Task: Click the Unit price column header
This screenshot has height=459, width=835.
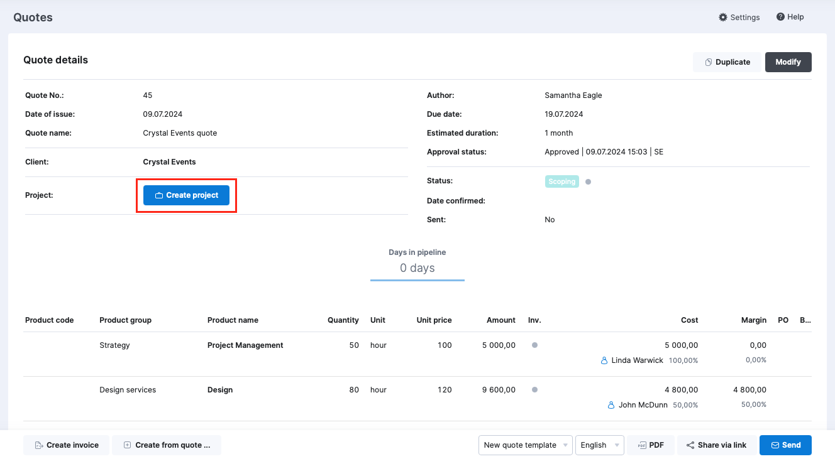Action: point(434,320)
